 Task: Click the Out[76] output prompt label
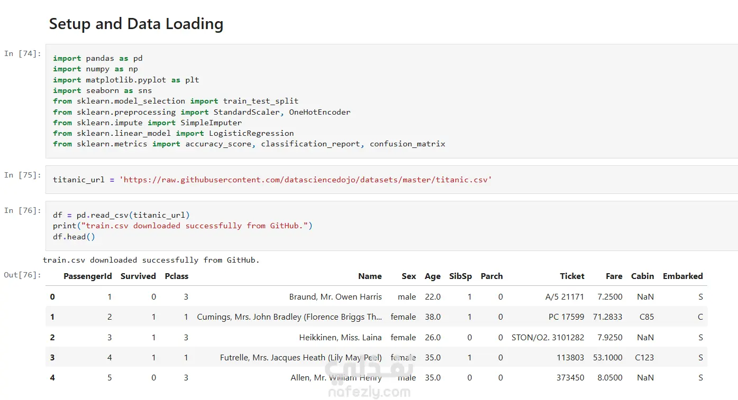(x=22, y=275)
